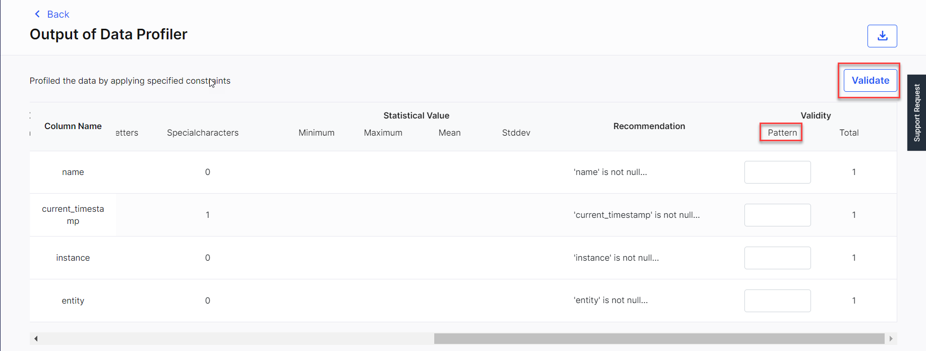The height and width of the screenshot is (351, 926).
Task: Go back using the Back link
Action: coord(51,14)
